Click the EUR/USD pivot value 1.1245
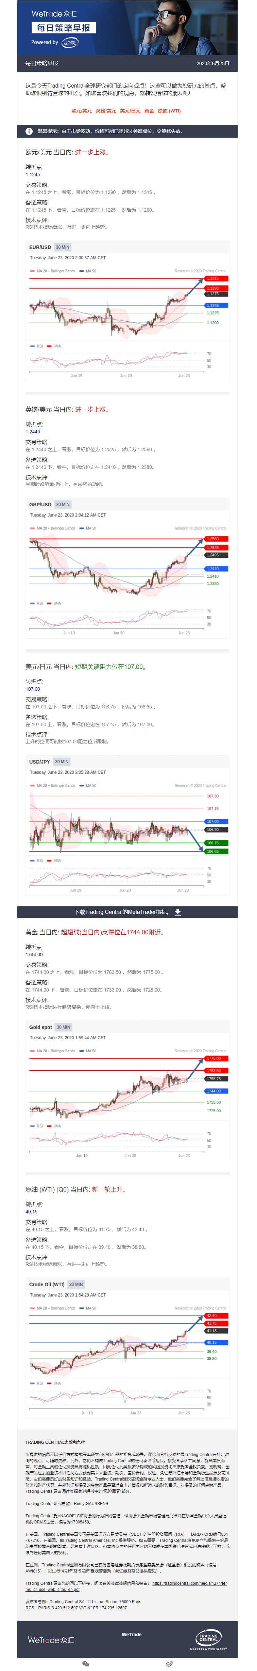This screenshot has height=1671, width=257. (33, 174)
